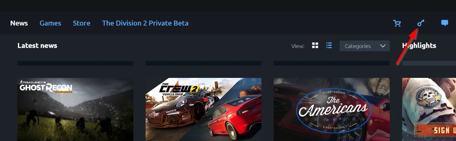Click the Latest news heading
The width and height of the screenshot is (456, 141).
pos(37,46)
